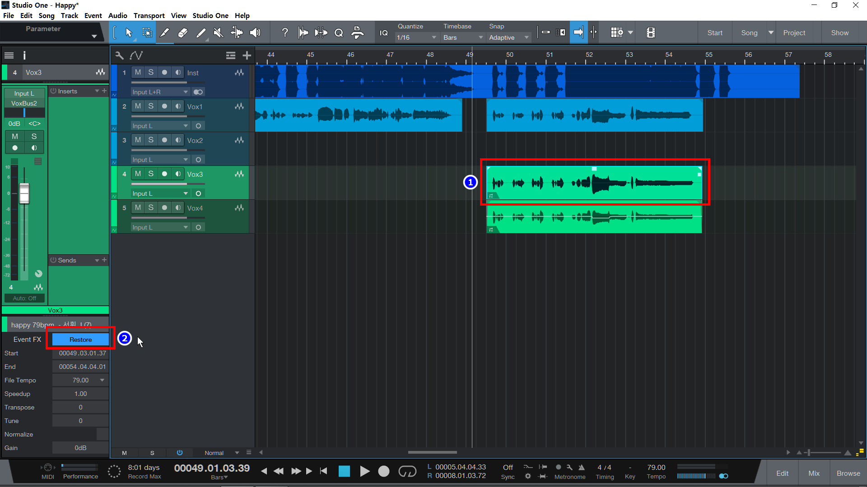
Task: Open the Quantize 1/16 dropdown
Action: 416,37
